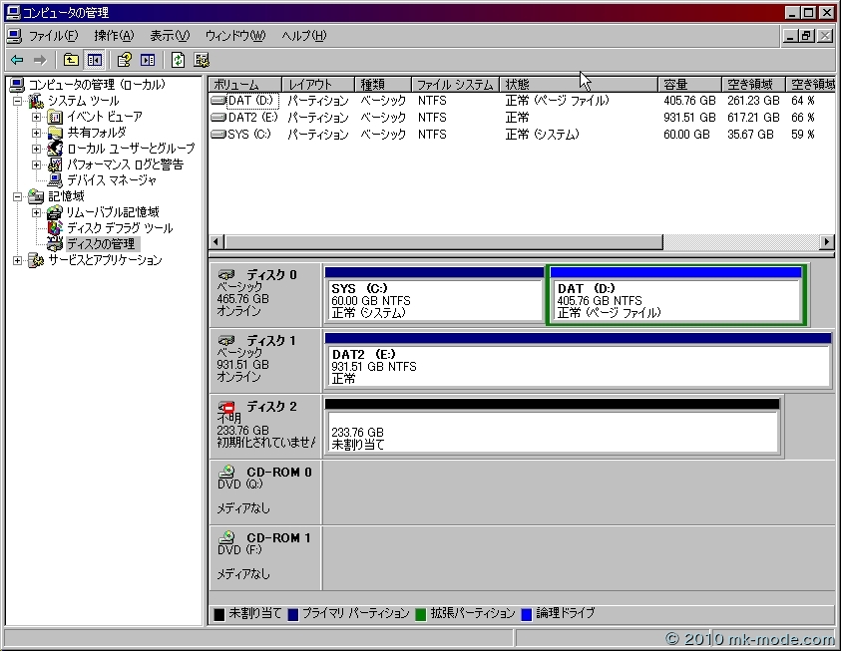The width and height of the screenshot is (841, 651).
Task: Click the ファイル システム column header
Action: [454, 85]
